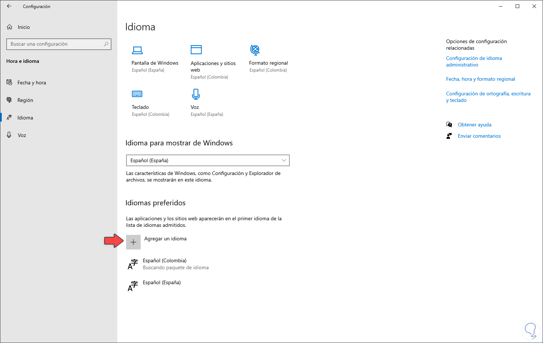Click the Agregar un idioma label
Image resolution: width=543 pixels, height=343 pixels.
[x=165, y=239]
